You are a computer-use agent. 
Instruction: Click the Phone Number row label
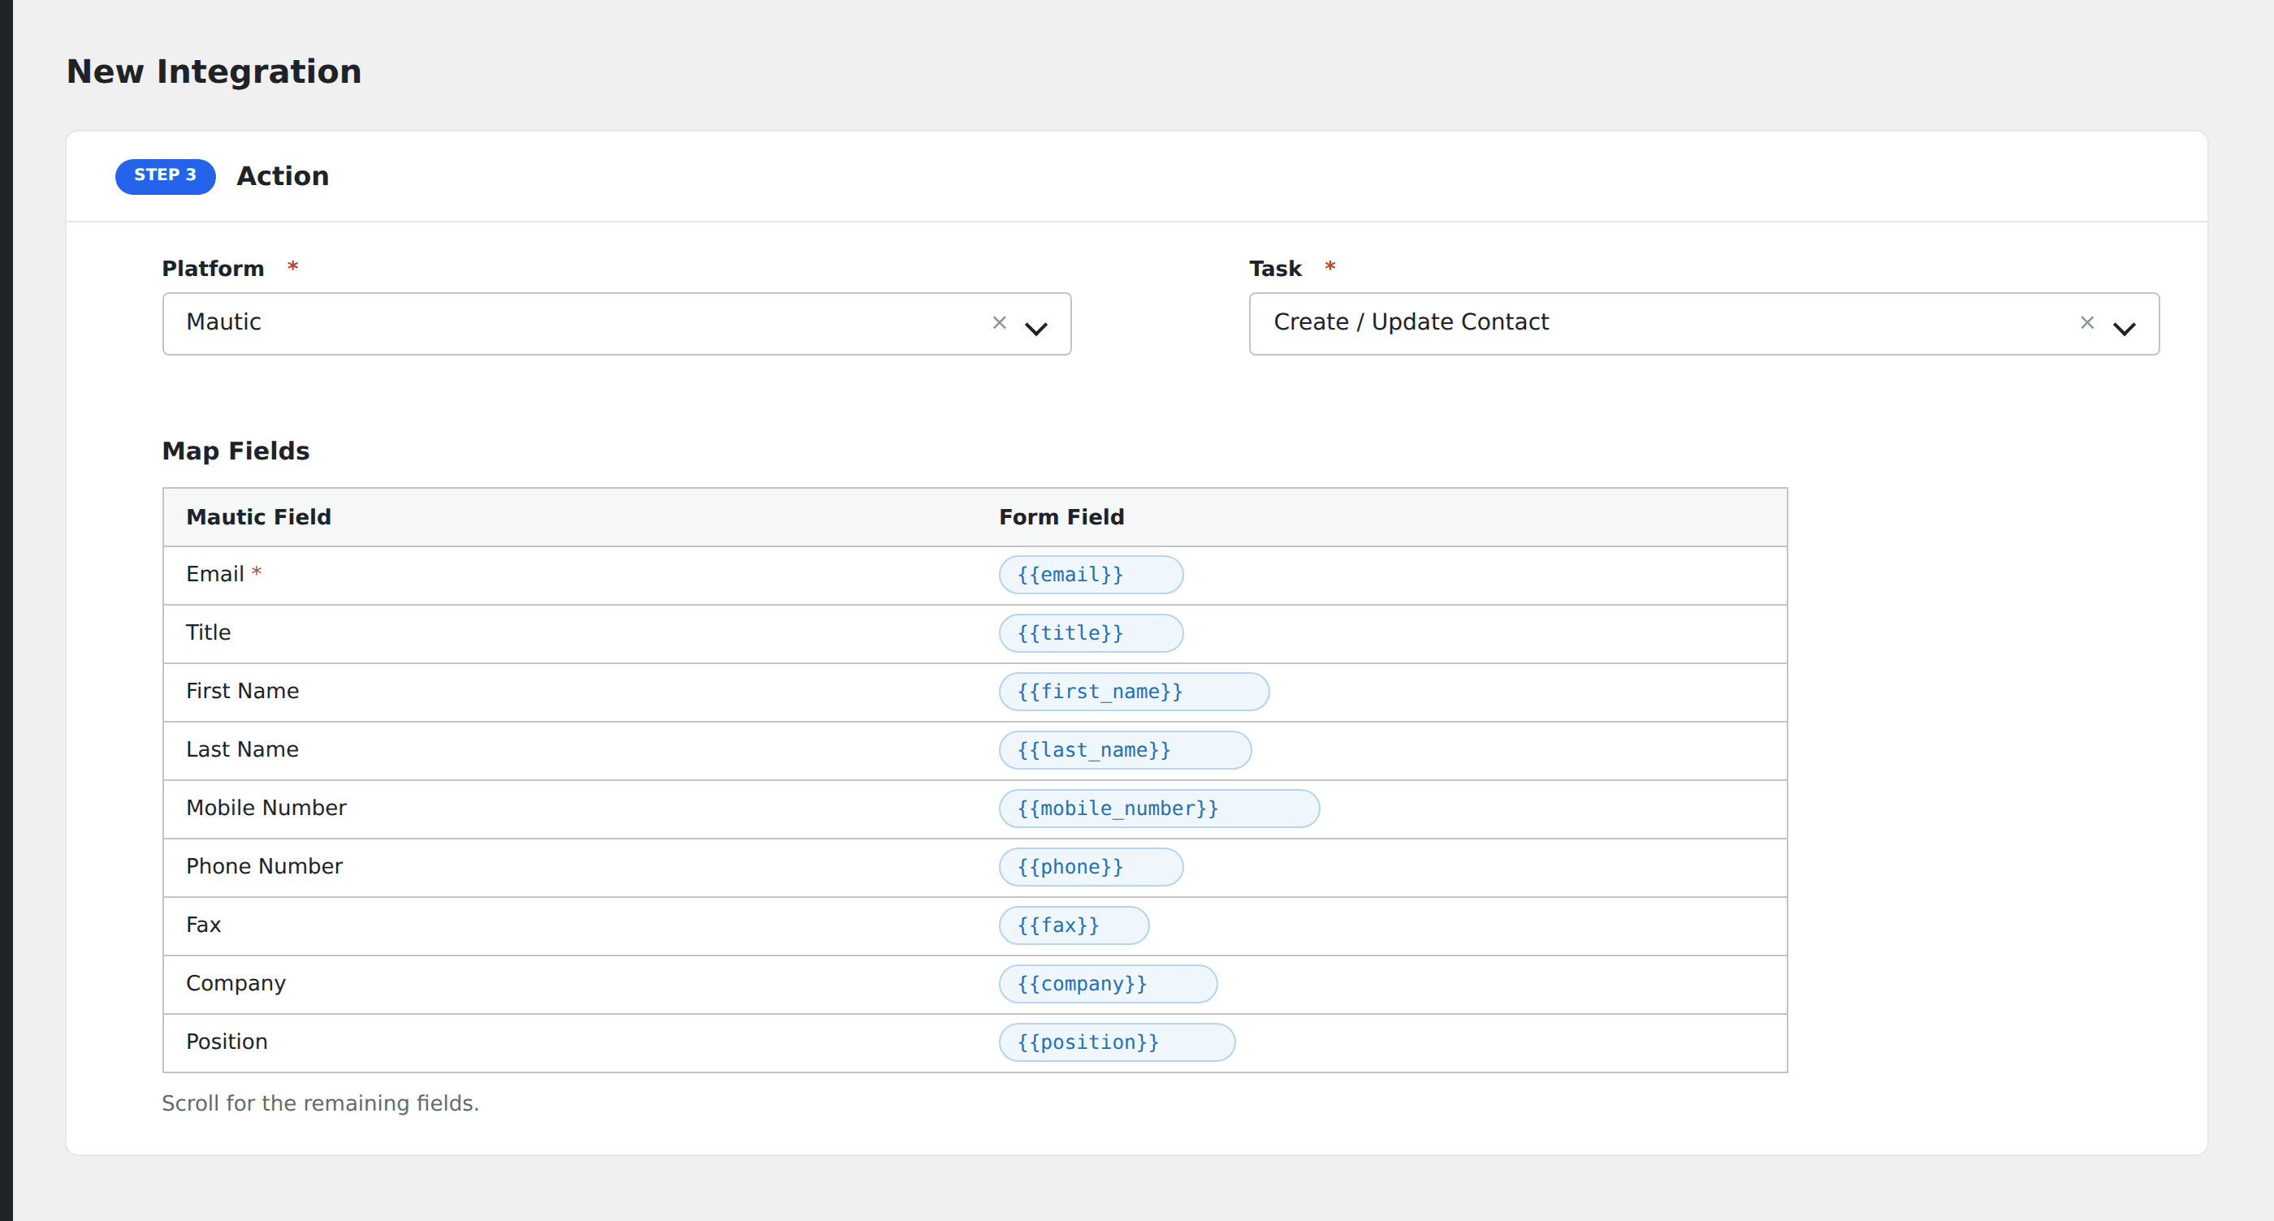click(264, 866)
